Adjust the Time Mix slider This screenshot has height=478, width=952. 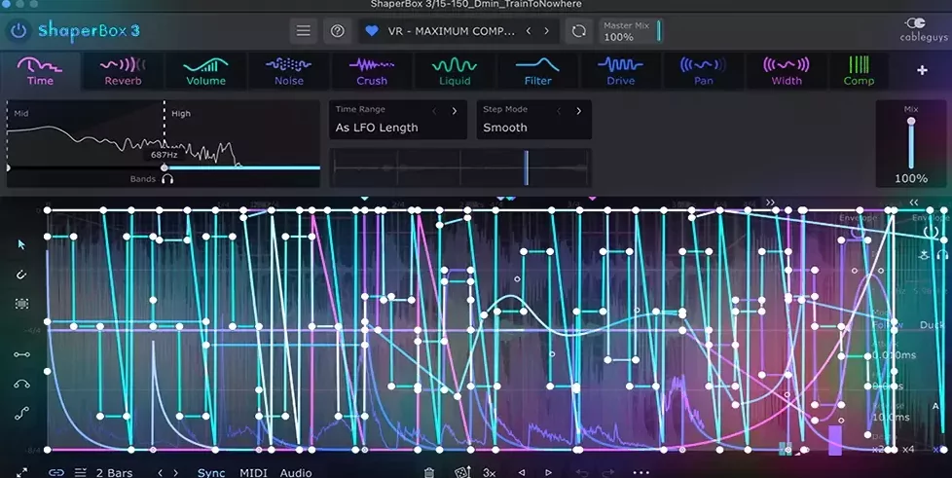click(x=911, y=143)
